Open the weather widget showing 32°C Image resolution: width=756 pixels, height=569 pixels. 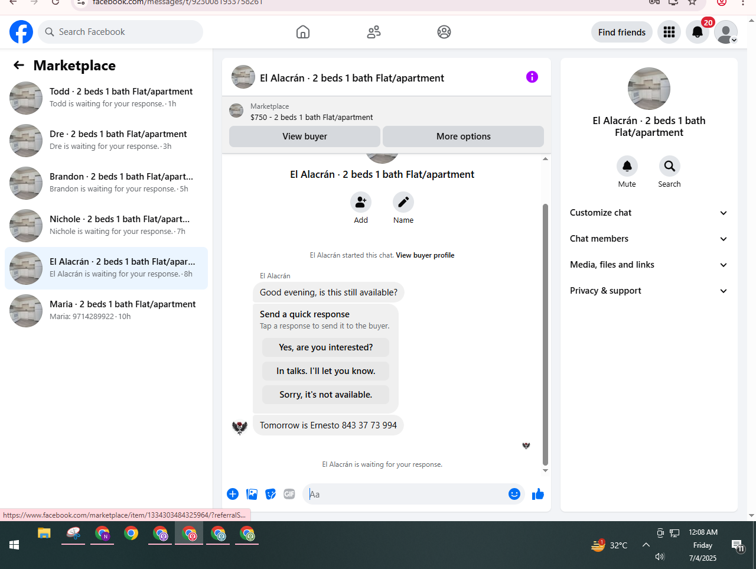coord(610,545)
